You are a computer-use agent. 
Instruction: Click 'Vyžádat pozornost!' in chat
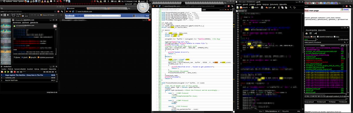[46, 57]
